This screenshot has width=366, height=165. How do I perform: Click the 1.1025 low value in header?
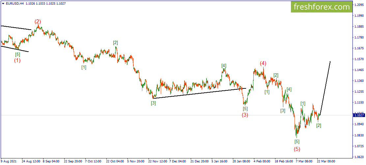point(51,3)
